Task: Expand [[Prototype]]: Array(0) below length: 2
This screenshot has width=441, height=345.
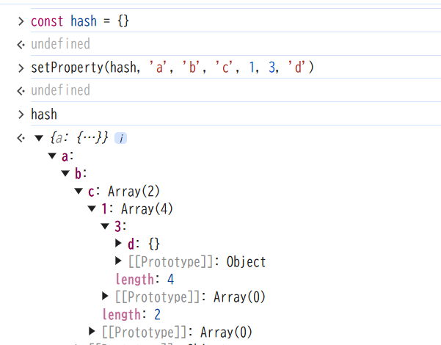Action: tap(92, 331)
